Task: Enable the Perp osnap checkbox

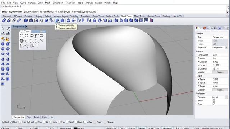Action: point(51,122)
